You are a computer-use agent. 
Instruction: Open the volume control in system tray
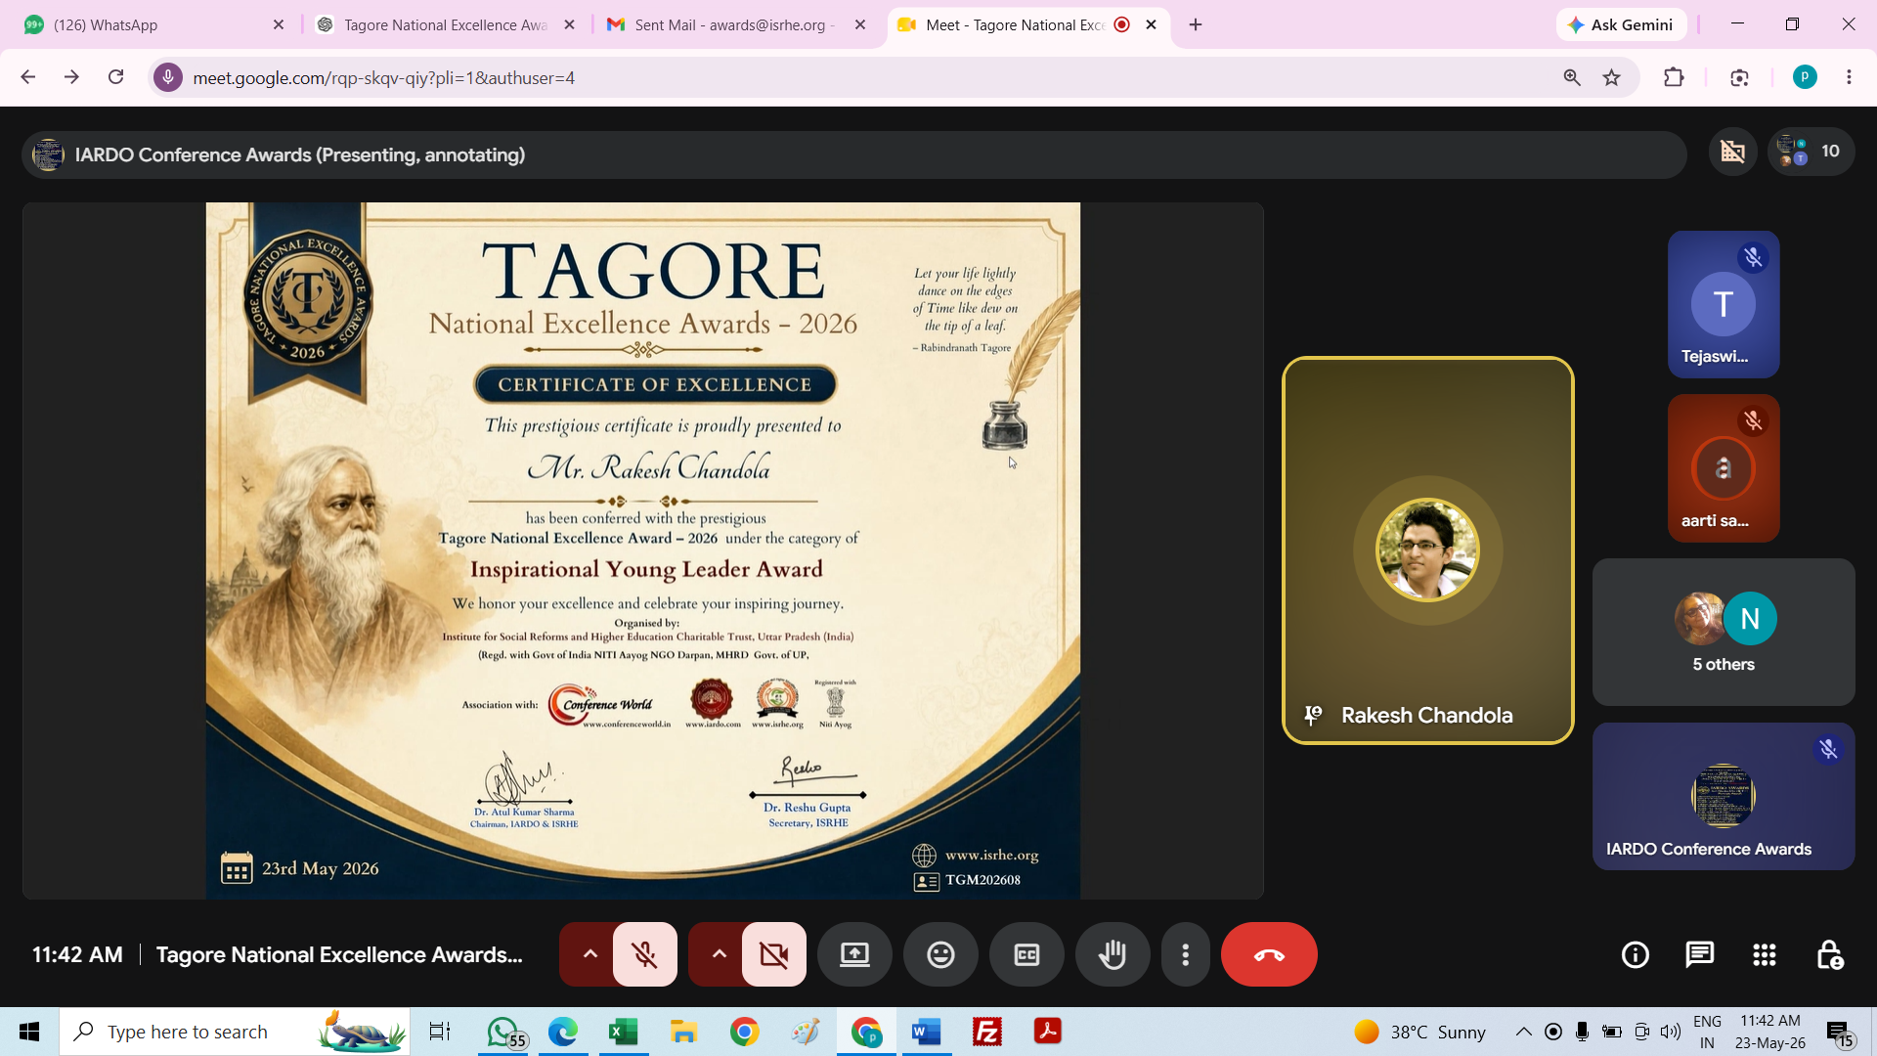coord(1671,1032)
